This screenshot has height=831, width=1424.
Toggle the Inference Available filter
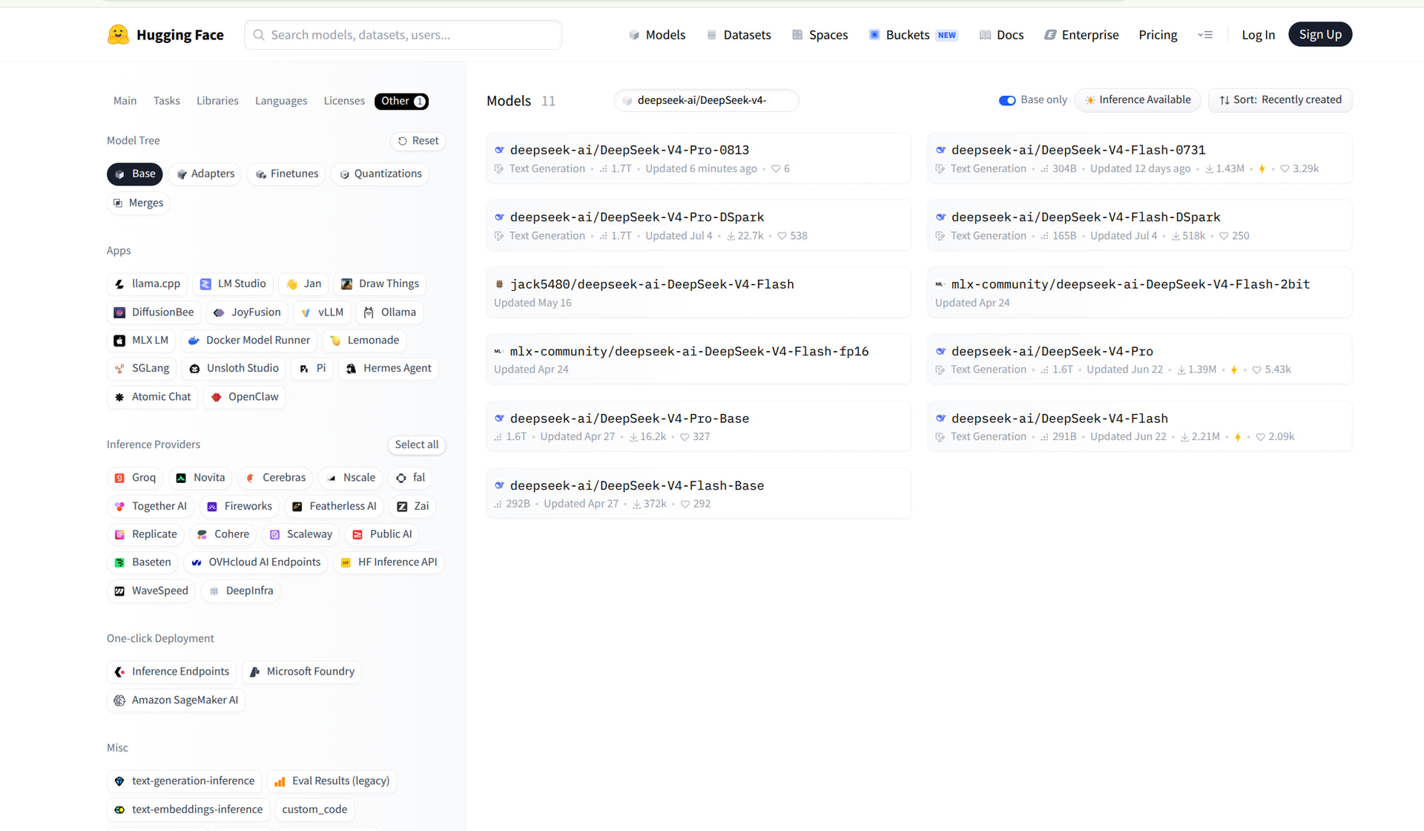point(1138,100)
